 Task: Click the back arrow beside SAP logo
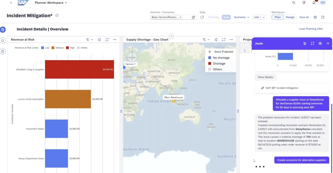pyautogui.click(x=11, y=3)
